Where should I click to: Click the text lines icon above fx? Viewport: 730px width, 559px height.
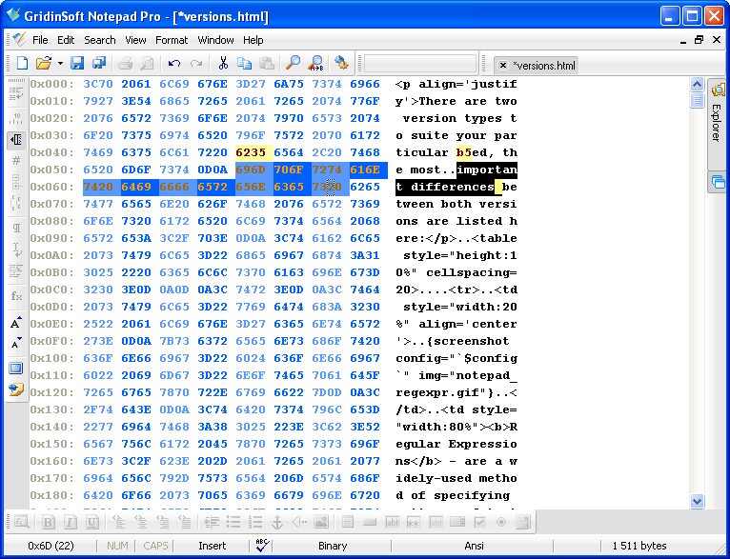click(x=16, y=270)
